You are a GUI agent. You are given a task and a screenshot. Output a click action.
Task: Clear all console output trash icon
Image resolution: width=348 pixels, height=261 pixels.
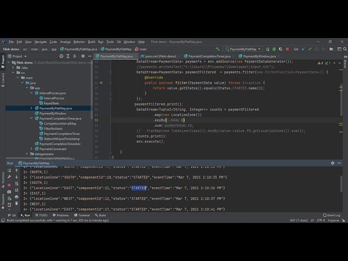(x=16, y=203)
